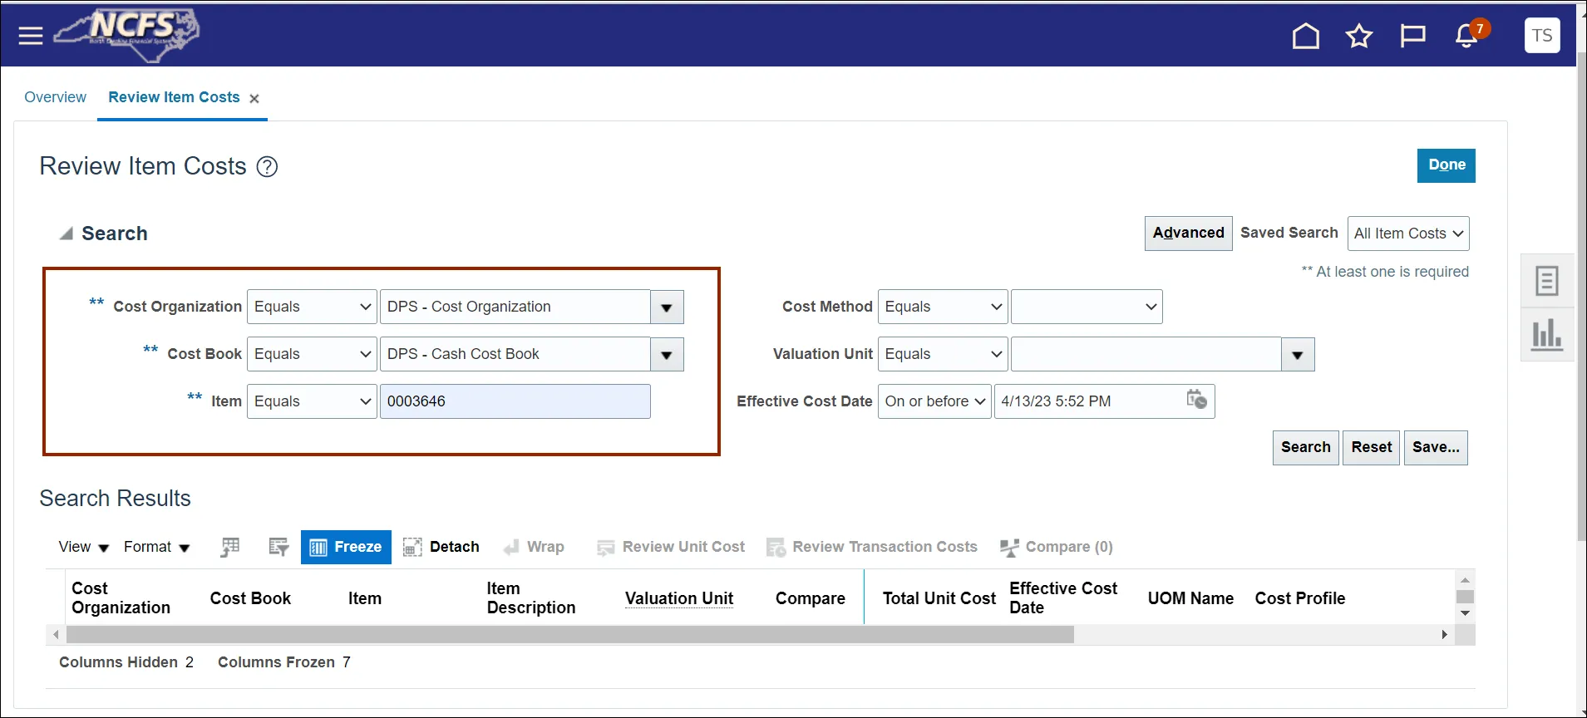The width and height of the screenshot is (1587, 718).
Task: Collapse the Search section
Action: 67,234
